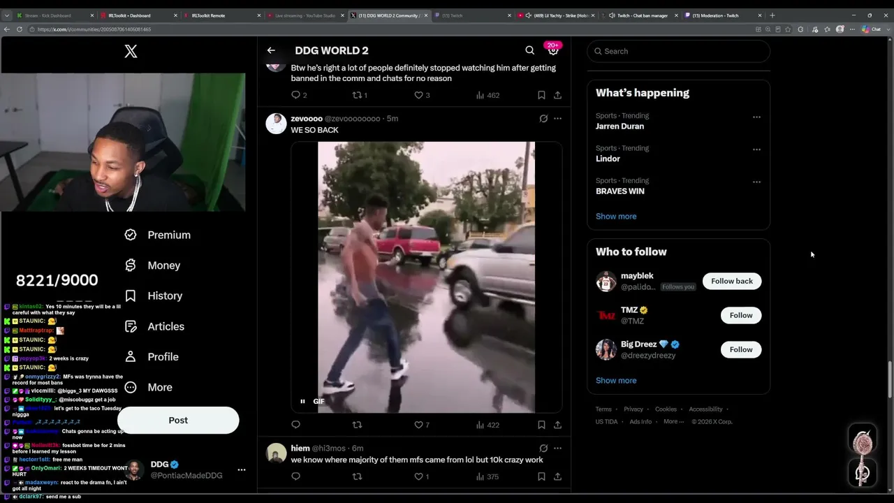Open Articles in the sidebar
This screenshot has height=503, width=894.
(x=154, y=326)
